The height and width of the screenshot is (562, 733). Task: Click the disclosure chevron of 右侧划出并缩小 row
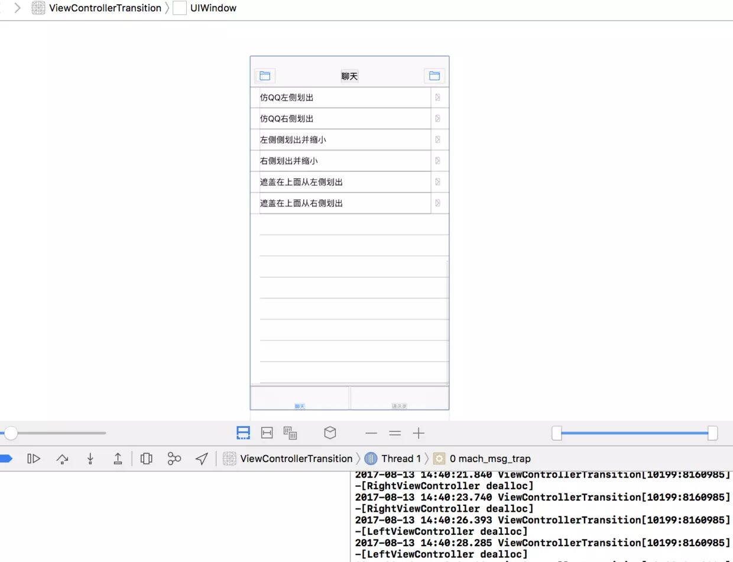(x=437, y=161)
